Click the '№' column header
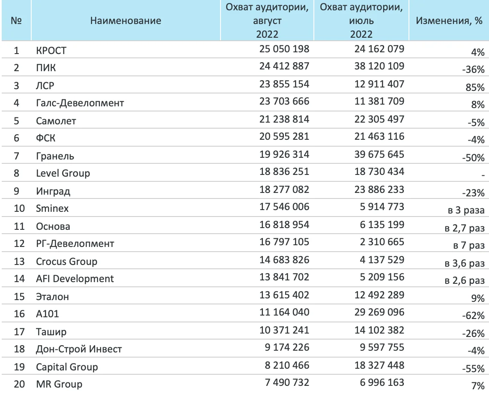This screenshot has height=397, width=489. [16, 21]
